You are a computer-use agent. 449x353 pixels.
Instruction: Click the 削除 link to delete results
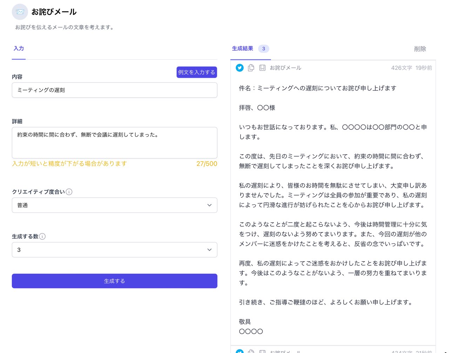[420, 49]
